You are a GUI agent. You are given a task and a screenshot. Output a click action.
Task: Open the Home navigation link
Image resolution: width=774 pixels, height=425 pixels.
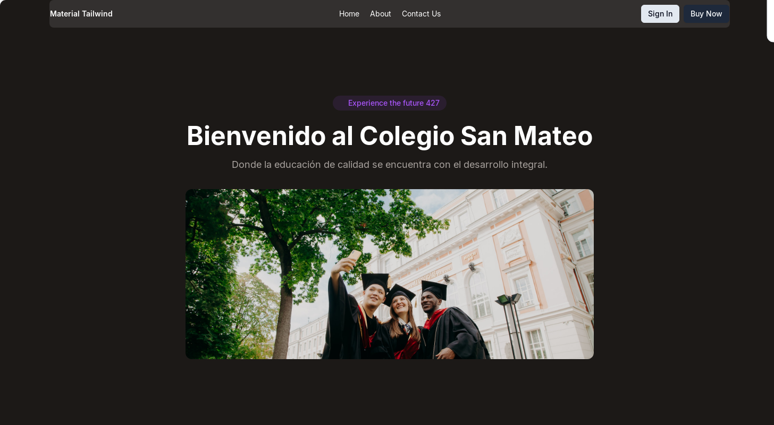[x=349, y=14]
